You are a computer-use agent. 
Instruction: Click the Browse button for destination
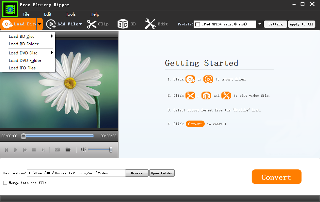[x=136, y=173]
